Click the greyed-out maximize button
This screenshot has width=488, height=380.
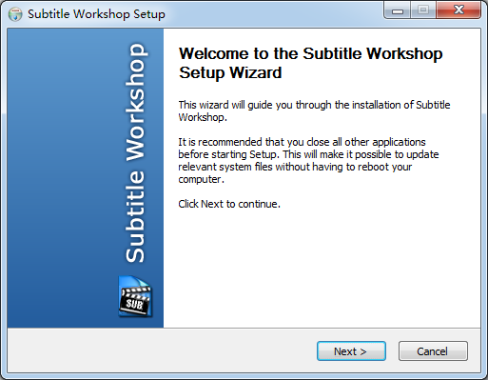pyautogui.click(x=423, y=10)
